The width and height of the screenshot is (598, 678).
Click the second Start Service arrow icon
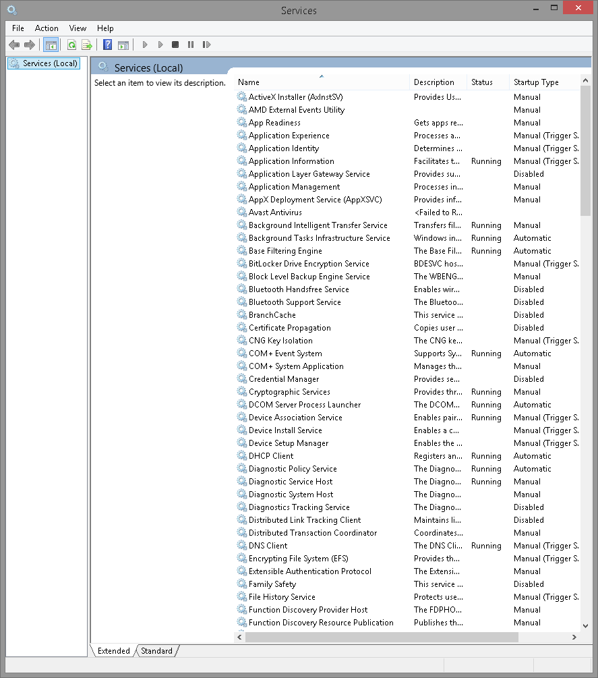click(x=160, y=45)
